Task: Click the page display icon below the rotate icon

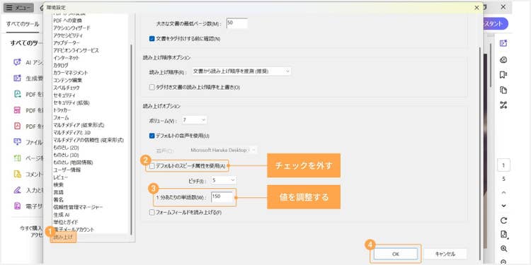Action: (x=503, y=235)
